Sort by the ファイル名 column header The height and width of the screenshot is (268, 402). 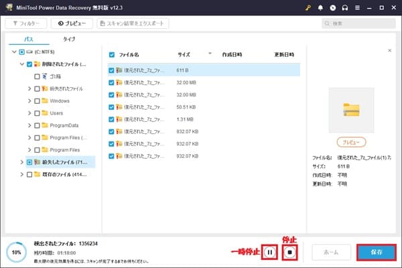[129, 55]
